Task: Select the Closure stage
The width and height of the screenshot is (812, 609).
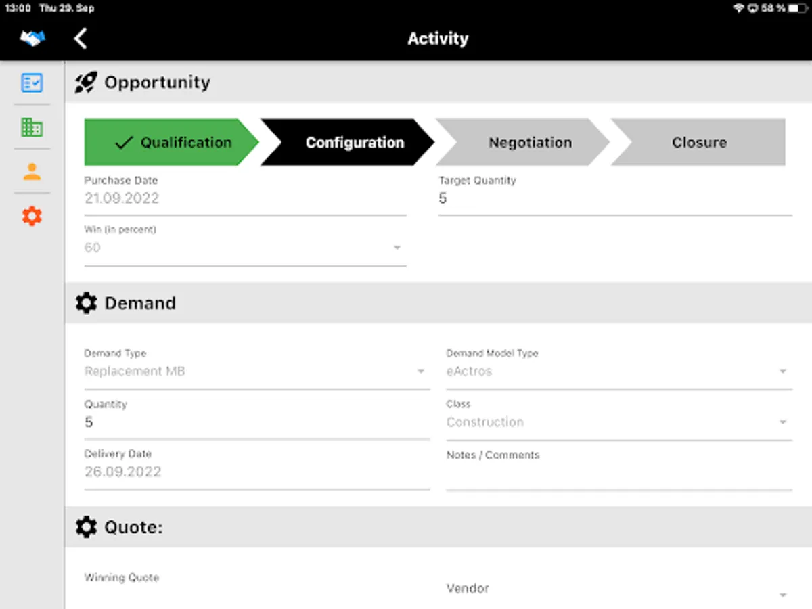Action: 698,142
